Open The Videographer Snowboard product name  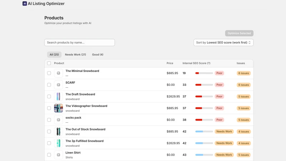click(86, 106)
